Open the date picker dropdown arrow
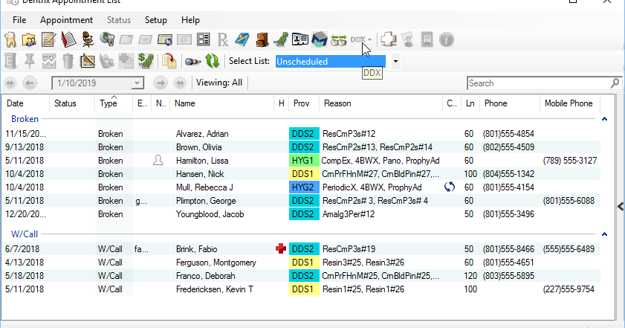Viewport: 625px width, 328px height. [x=137, y=83]
